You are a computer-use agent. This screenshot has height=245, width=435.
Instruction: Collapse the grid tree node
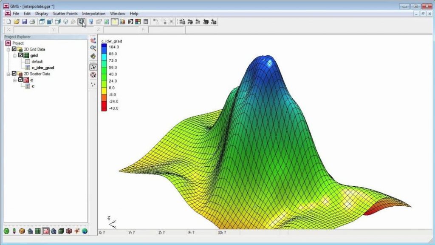(14, 55)
